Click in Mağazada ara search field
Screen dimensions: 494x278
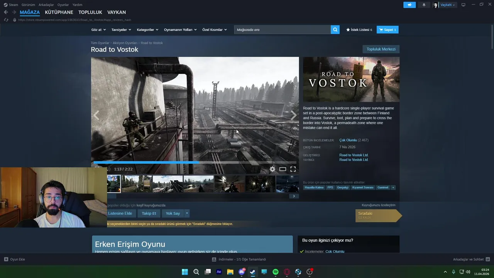(x=282, y=30)
